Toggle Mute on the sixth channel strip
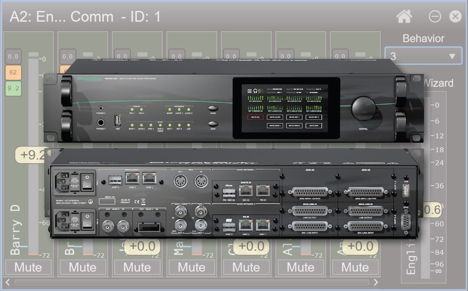Screen dimensions: 468x291 300,267
